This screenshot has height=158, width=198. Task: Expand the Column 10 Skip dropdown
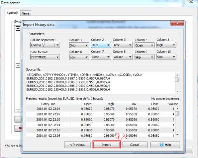tap(166, 57)
